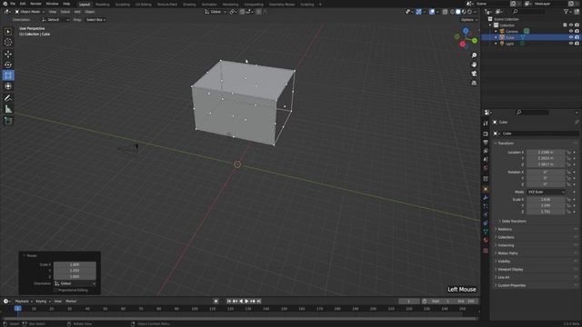The width and height of the screenshot is (582, 327).
Task: Hide the Camera in outliner viewport
Action: 571,32
